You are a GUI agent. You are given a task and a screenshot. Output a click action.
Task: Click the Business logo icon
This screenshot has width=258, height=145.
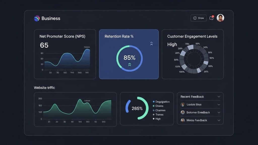37,18
